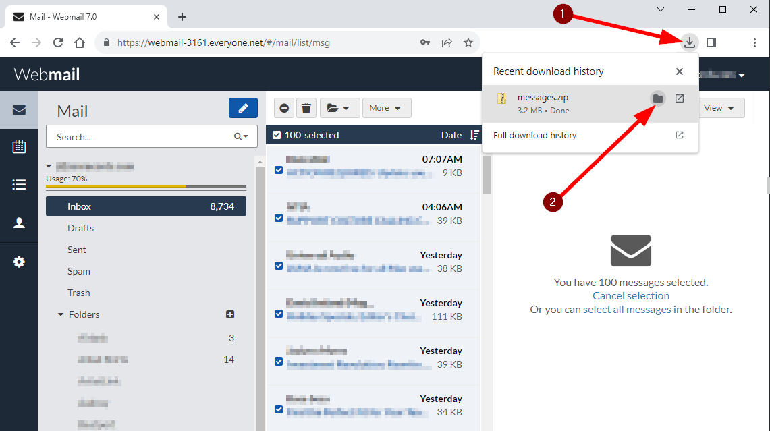The height and width of the screenshot is (431, 770).
Task: Collapse the Folders tree
Action: [x=61, y=314]
